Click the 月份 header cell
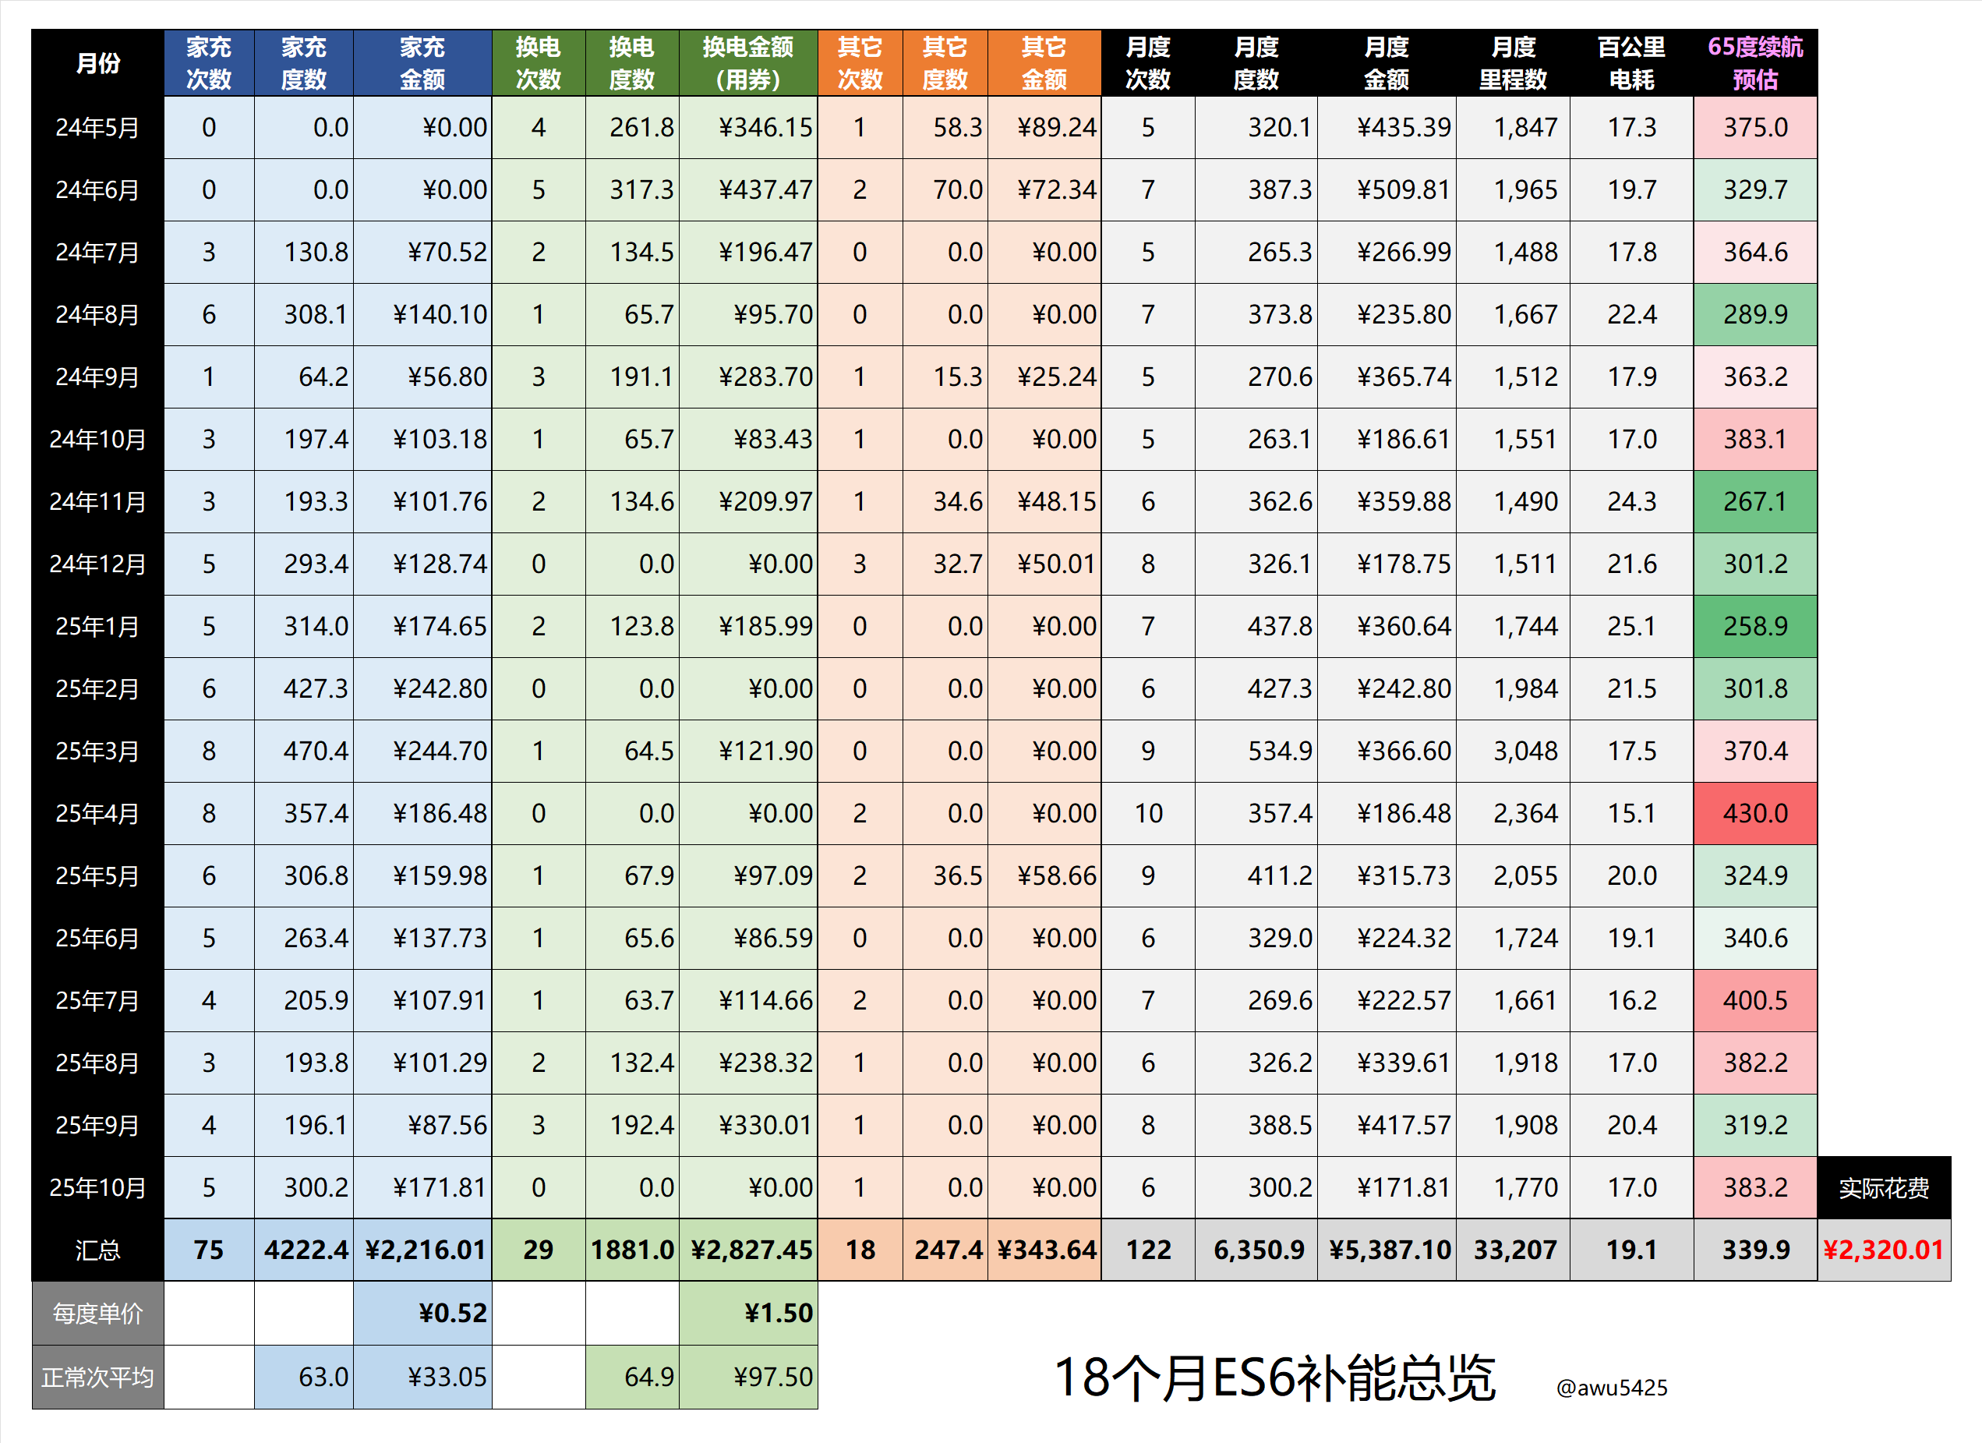 click(97, 63)
